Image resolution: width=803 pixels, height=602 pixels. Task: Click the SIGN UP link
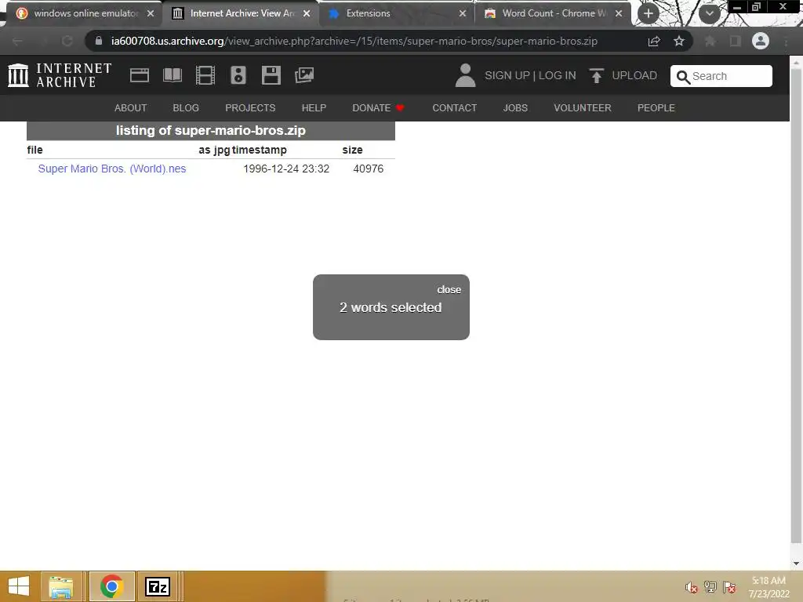click(507, 75)
